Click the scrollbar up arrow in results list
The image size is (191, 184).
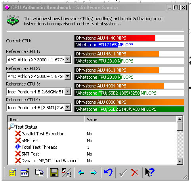[180, 119]
